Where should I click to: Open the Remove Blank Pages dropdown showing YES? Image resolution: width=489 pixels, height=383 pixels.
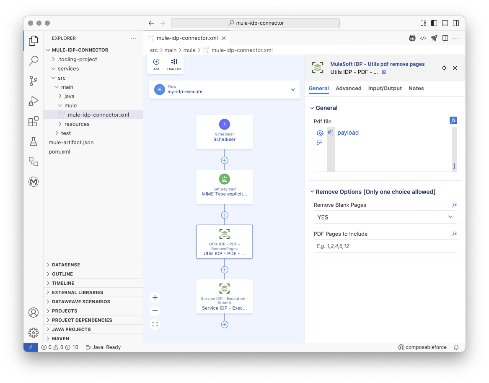coord(385,217)
